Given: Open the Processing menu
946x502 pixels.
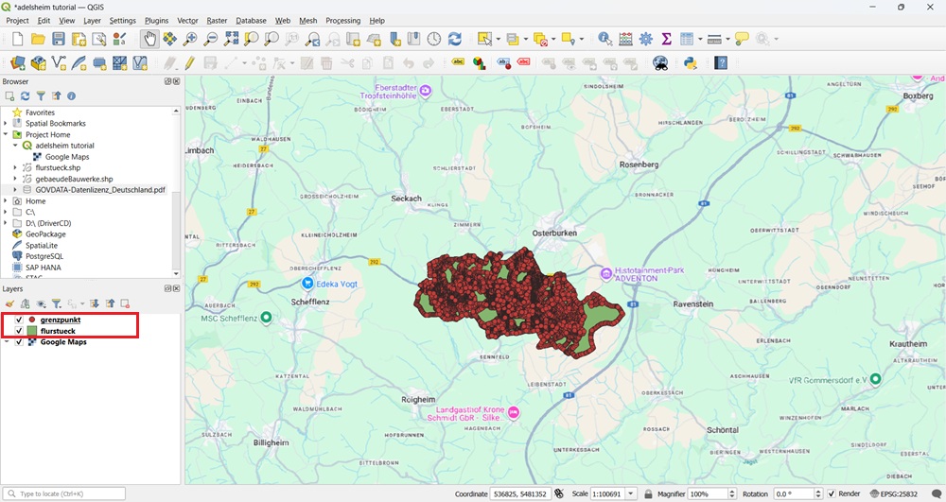Looking at the screenshot, I should tap(342, 20).
